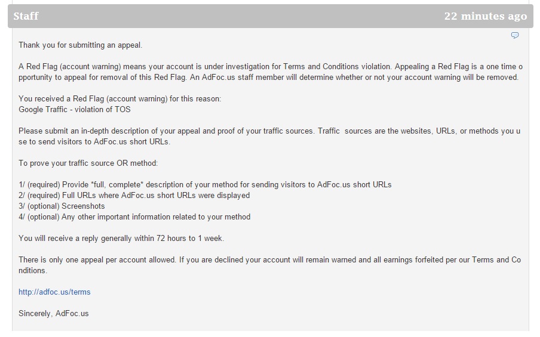The height and width of the screenshot is (337, 540).
Task: Click "Thank you for submitting an appeal" line
Action: tap(80, 45)
